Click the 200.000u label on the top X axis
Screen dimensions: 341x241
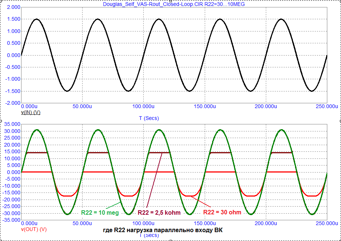pyautogui.click(x=266, y=106)
